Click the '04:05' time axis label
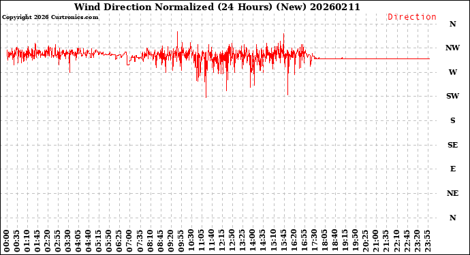The height and width of the screenshot is (255, 470). (x=78, y=241)
